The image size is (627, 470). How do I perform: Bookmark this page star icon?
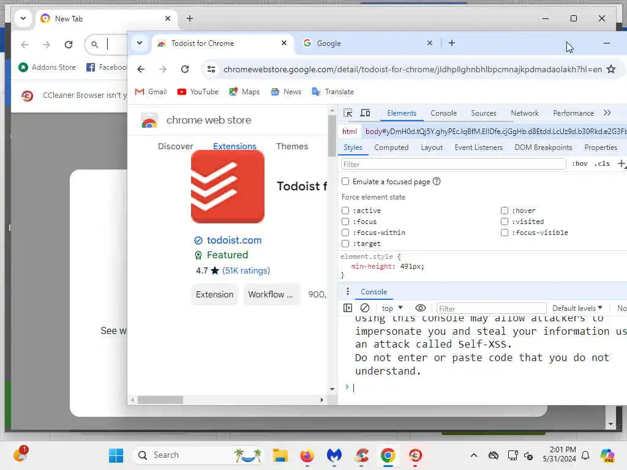point(611,69)
